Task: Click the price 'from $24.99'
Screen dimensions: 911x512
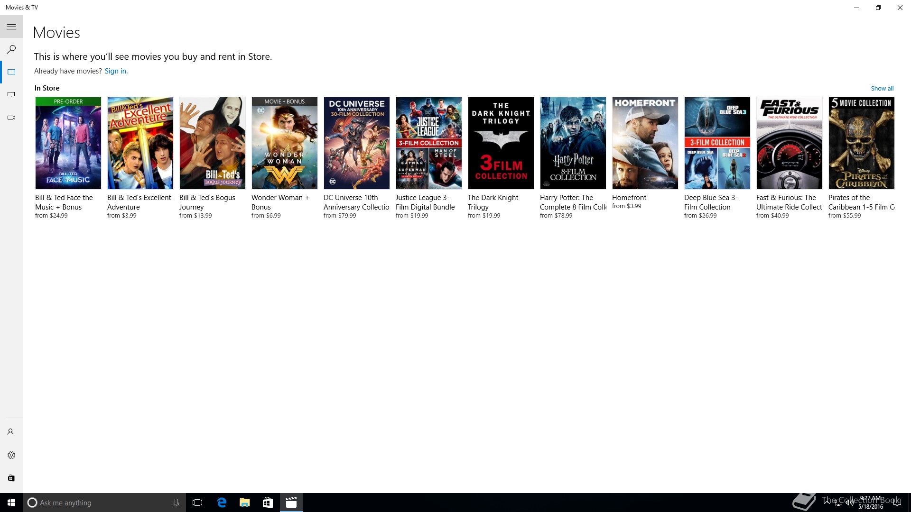Action: (x=51, y=216)
